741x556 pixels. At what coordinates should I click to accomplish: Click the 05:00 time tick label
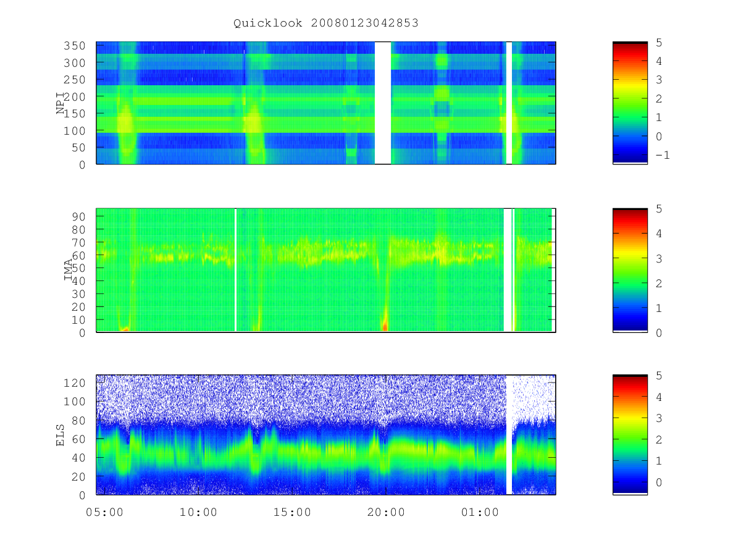click(x=104, y=512)
